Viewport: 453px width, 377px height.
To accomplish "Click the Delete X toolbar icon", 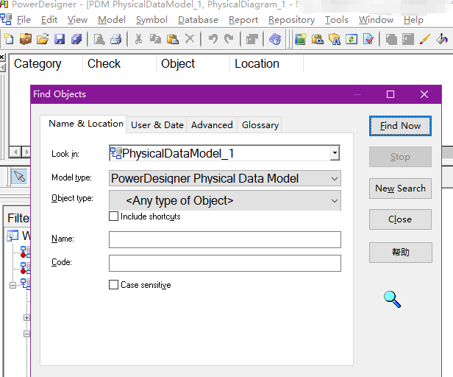I will [x=190, y=39].
